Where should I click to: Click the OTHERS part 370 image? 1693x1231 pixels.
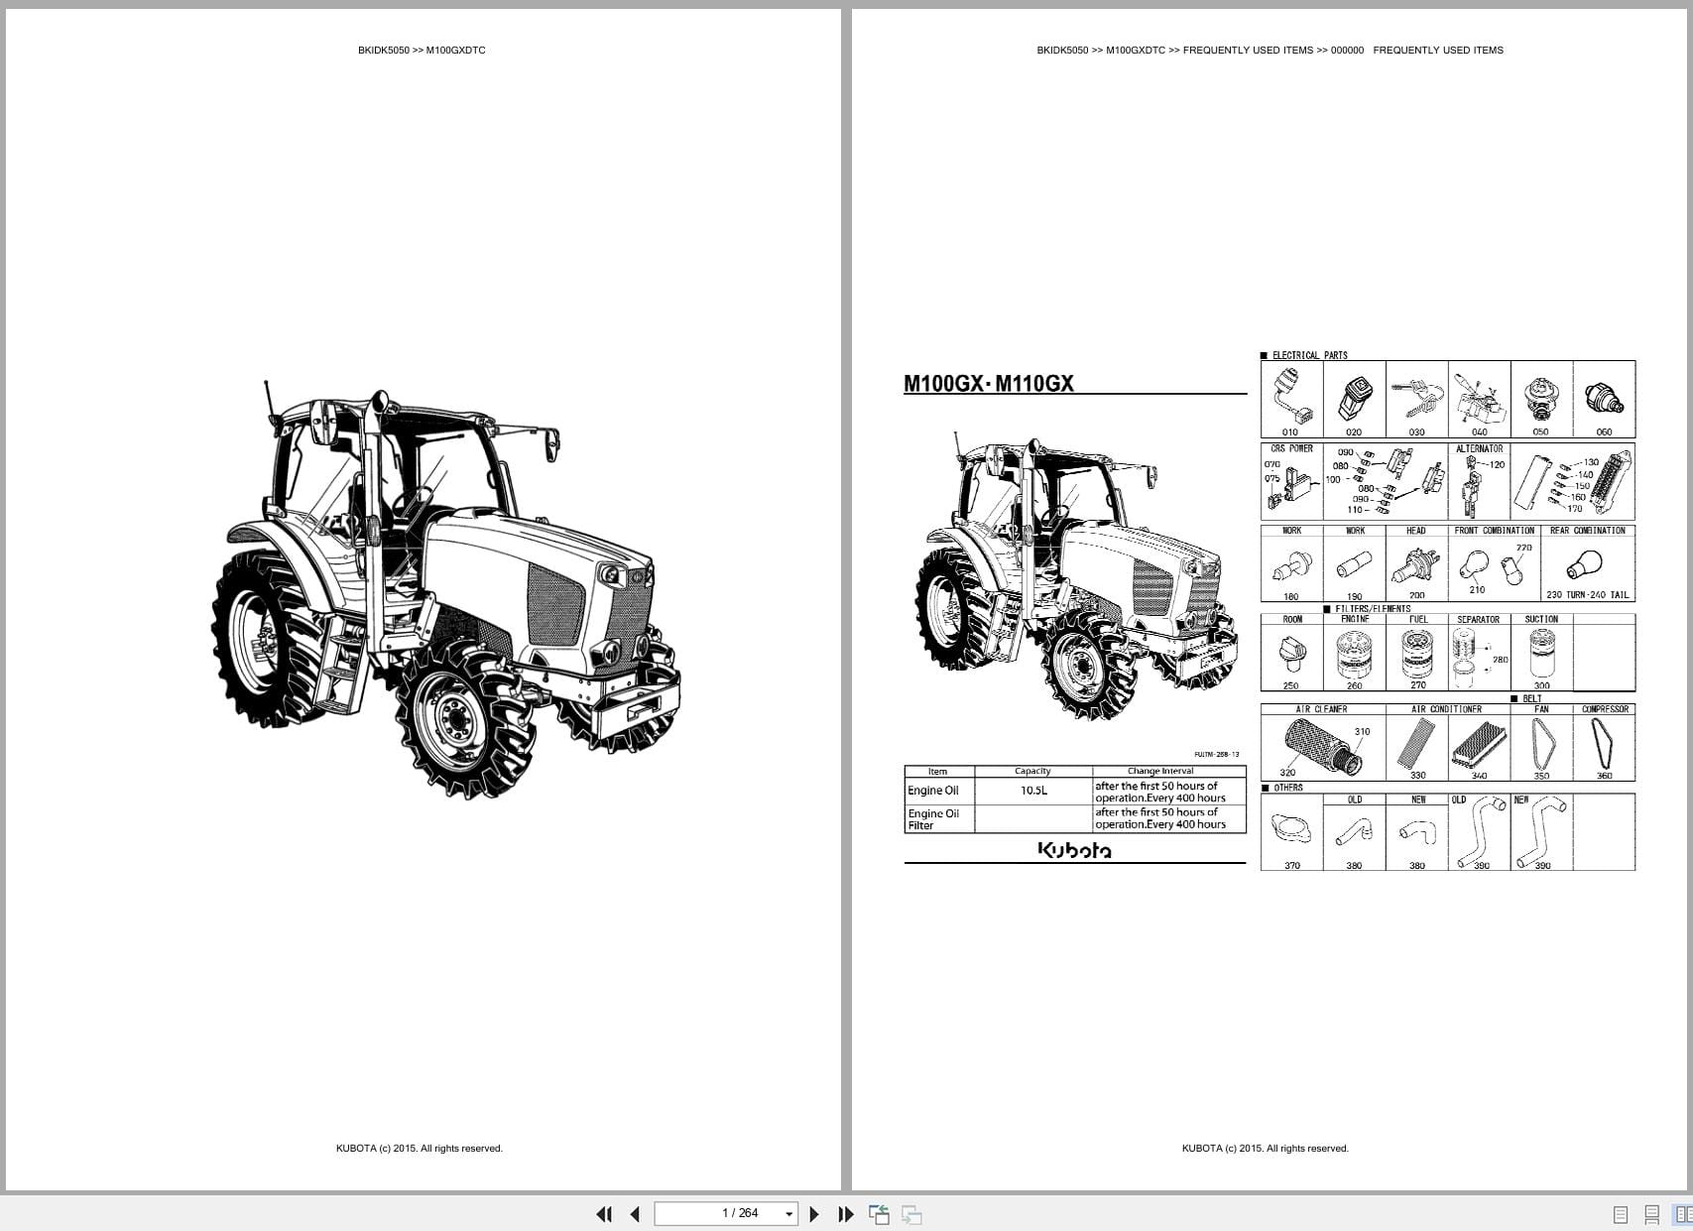tap(1291, 830)
